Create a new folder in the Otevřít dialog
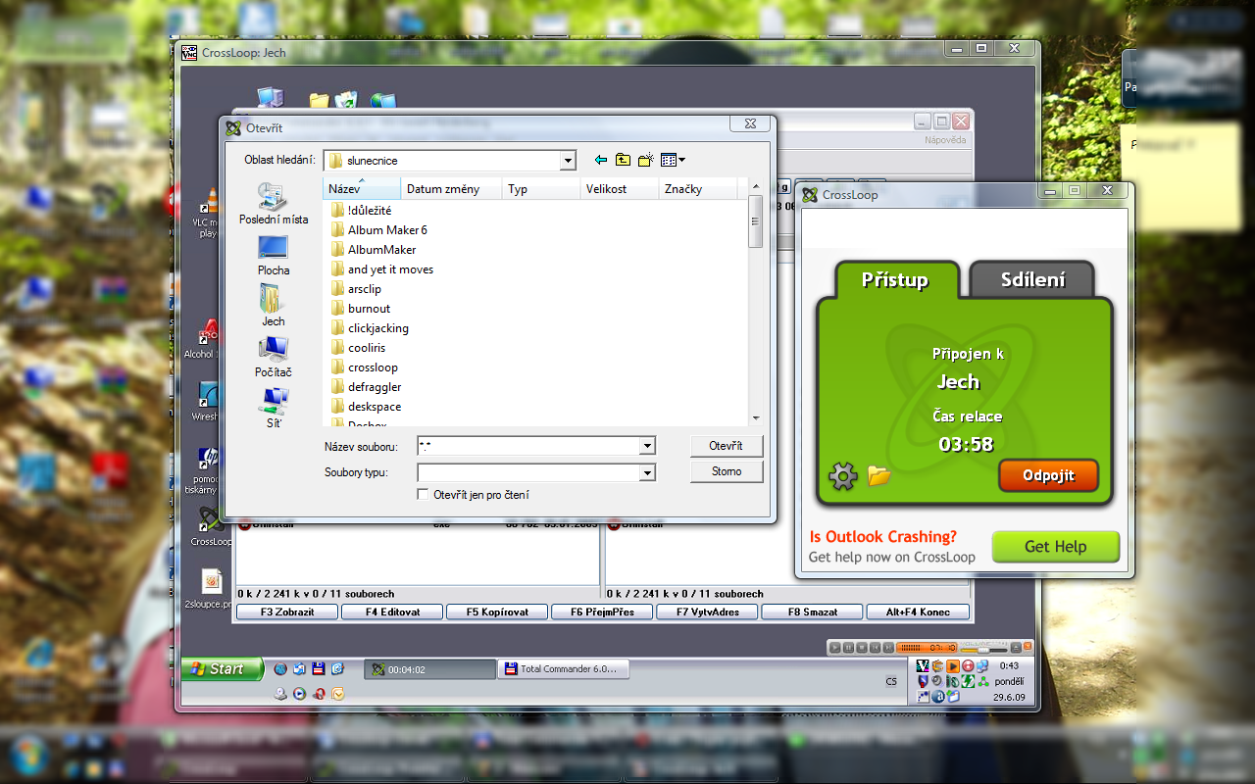The image size is (1255, 784). pyautogui.click(x=645, y=160)
